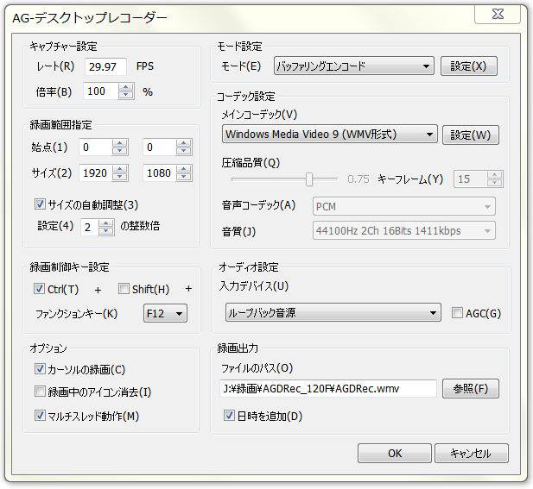Decrease キーフレーム(Y) with the down arrow
The width and height of the screenshot is (533, 489).
[495, 183]
